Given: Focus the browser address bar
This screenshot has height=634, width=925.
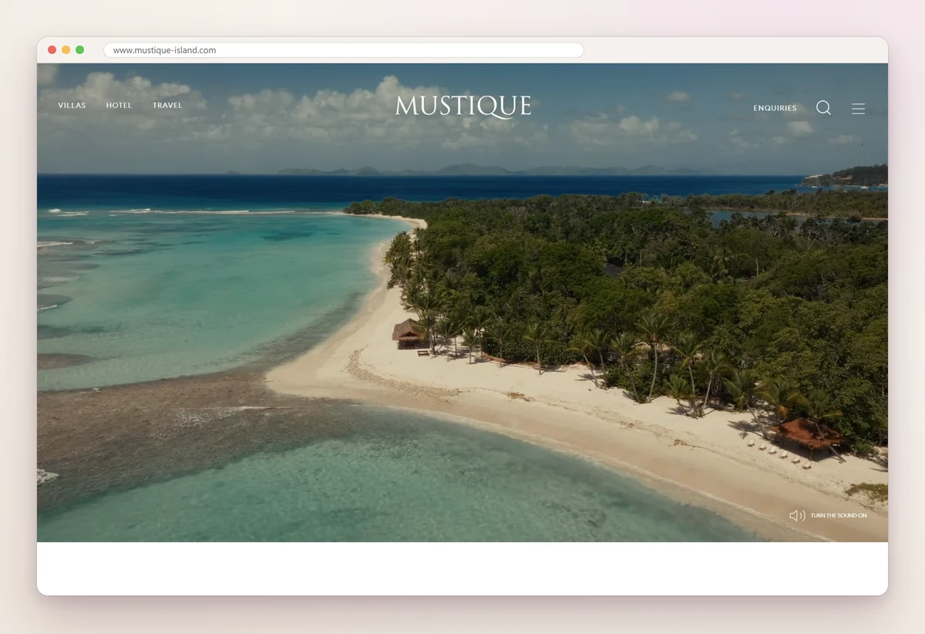Looking at the screenshot, I should [344, 50].
